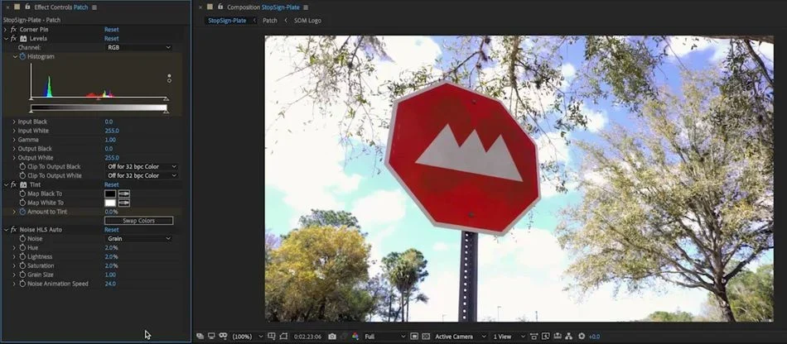Open the Map Black To color swatch
This screenshot has width=787, height=344.
tap(110, 193)
